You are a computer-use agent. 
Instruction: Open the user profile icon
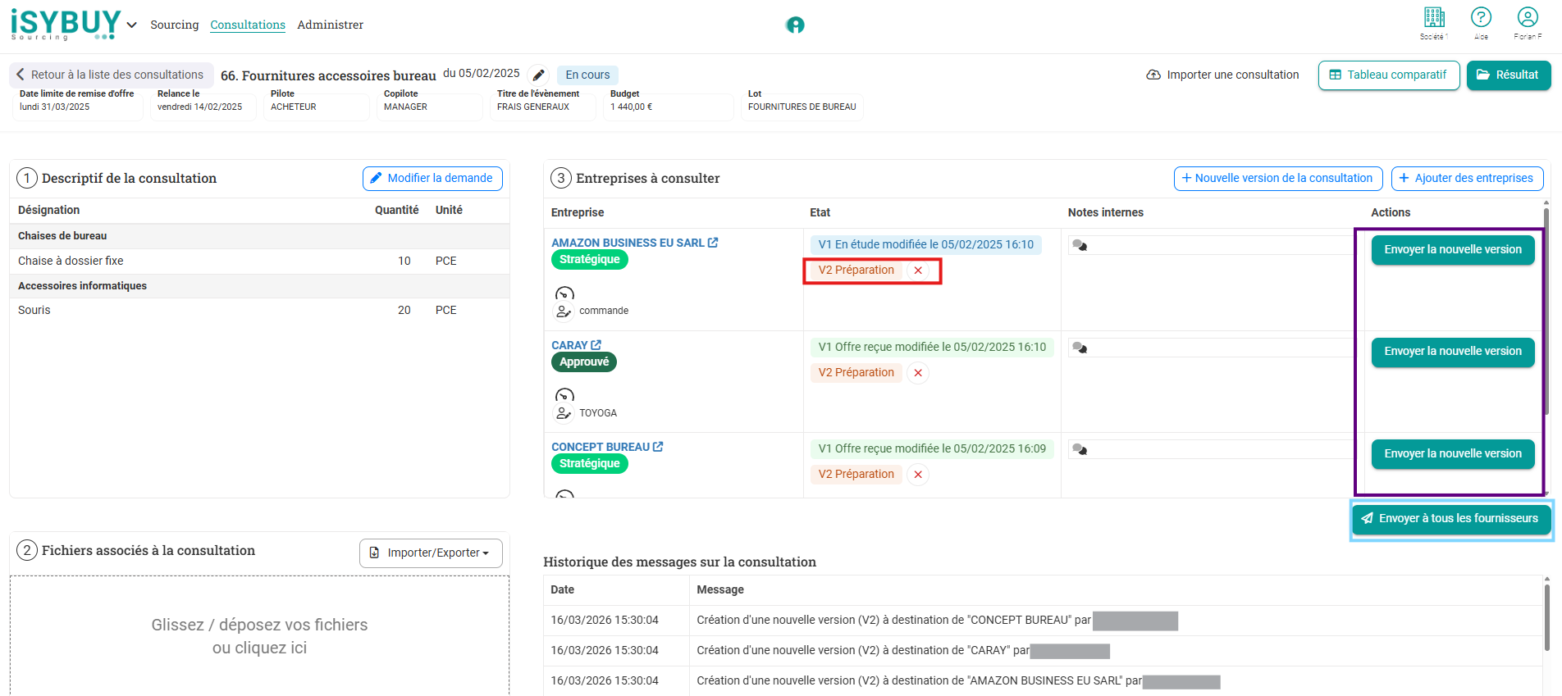[x=1528, y=17]
